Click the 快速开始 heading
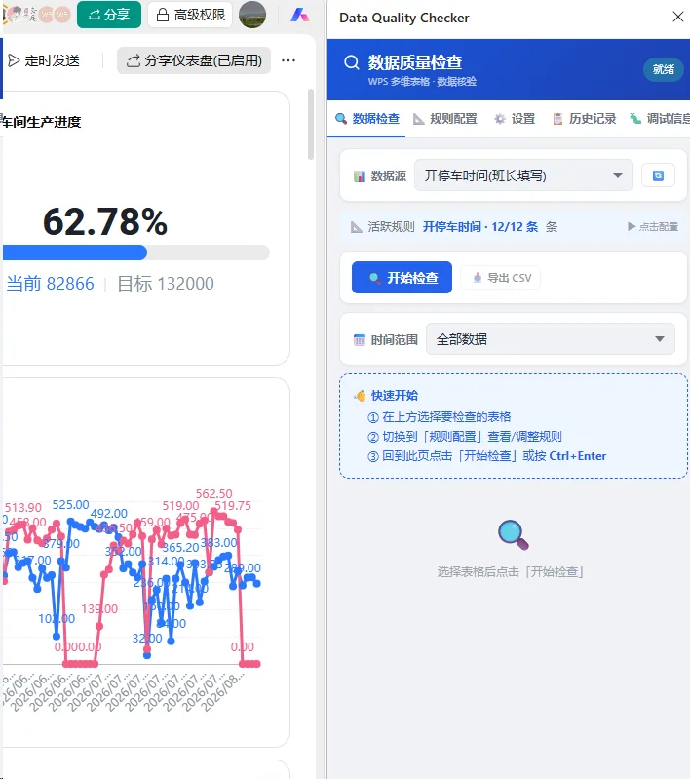This screenshot has height=779, width=690. pyautogui.click(x=395, y=396)
